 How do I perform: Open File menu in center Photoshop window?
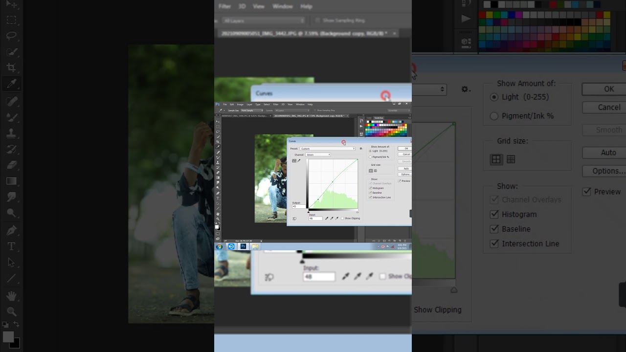225,104
